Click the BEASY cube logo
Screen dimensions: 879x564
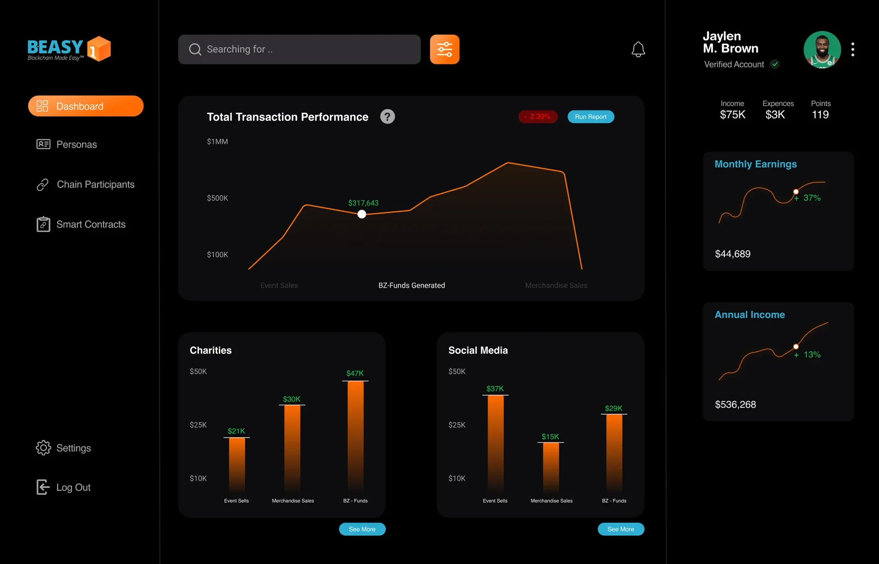pos(99,49)
